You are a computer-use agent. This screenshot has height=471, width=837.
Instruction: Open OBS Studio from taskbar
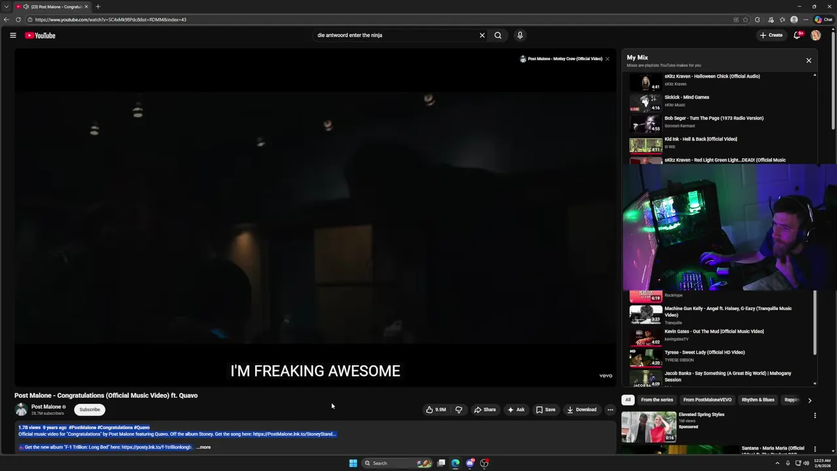pos(484,463)
